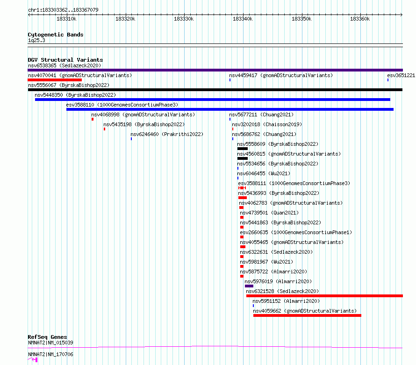Click magenta NM_170706 exon arrow glyph
The height and width of the screenshot is (365, 416).
click(x=33, y=360)
